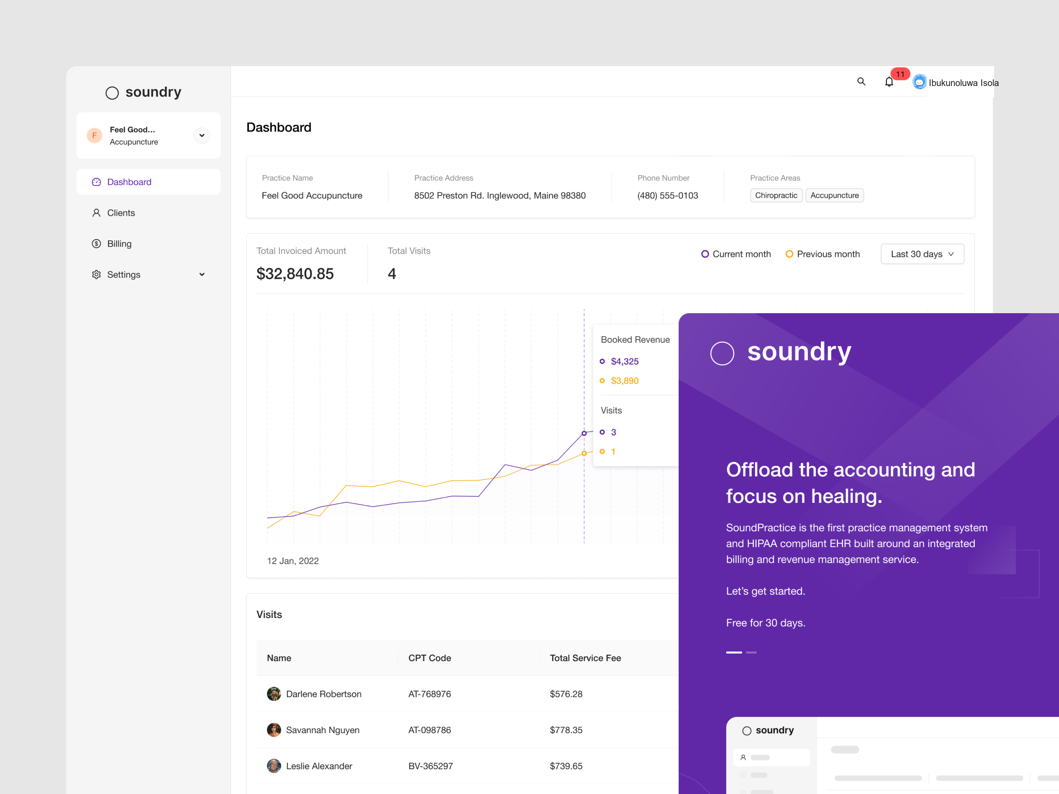Click the practice address 8502 Preston Rd.
Image resolution: width=1059 pixels, height=794 pixels.
500,195
